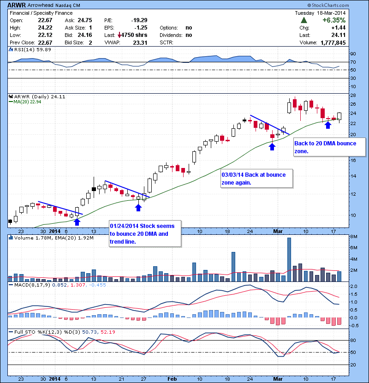
Task: Click the Back to 20 DMA bounce zone note
Action: pos(329,147)
